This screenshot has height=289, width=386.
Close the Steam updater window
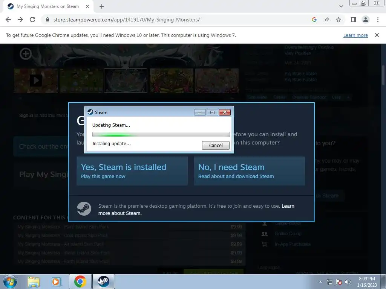[225, 112]
